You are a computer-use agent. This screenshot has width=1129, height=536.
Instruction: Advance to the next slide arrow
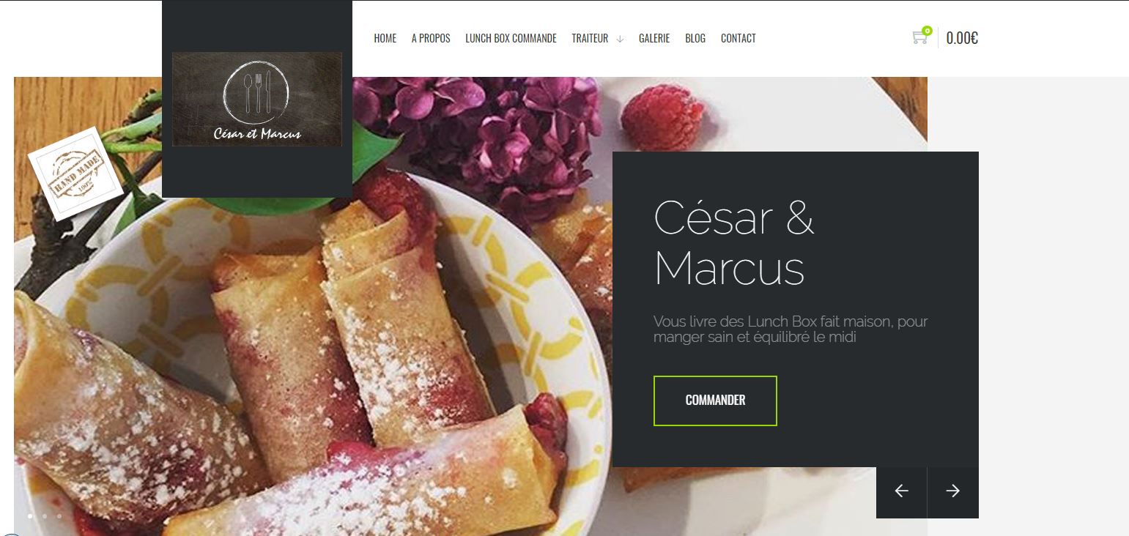tap(952, 491)
